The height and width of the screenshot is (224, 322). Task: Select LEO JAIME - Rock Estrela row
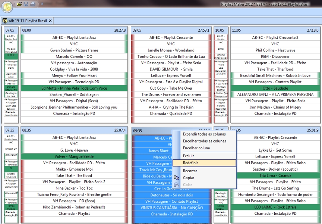[x=275, y=207]
